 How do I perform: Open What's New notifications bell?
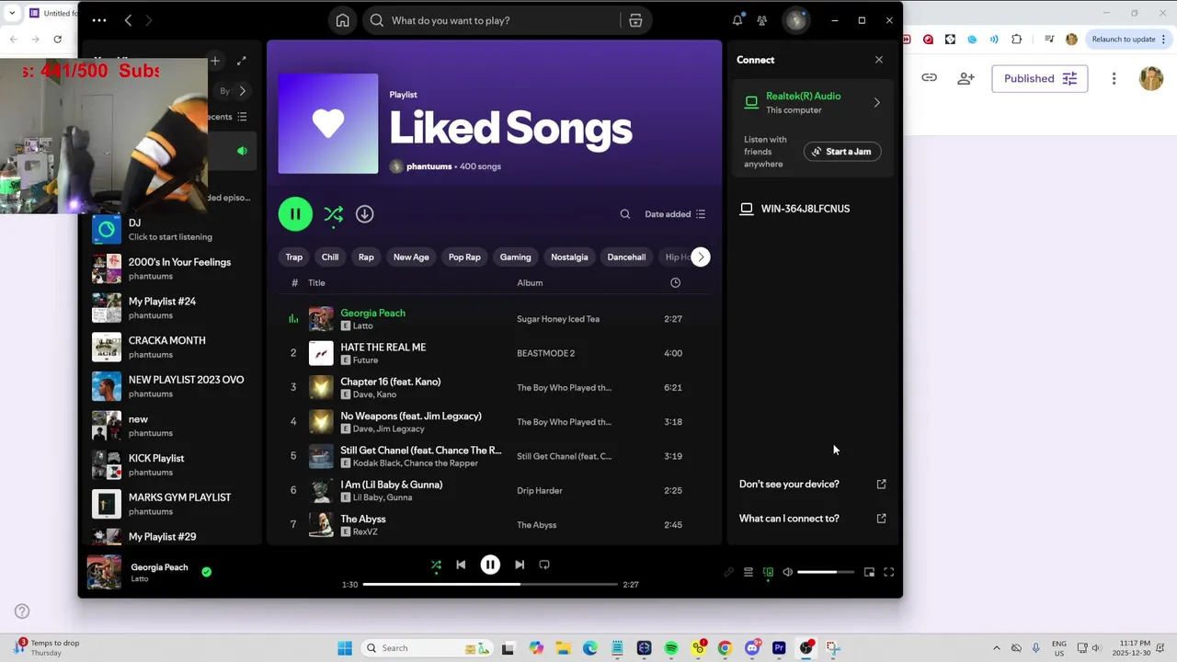737,20
